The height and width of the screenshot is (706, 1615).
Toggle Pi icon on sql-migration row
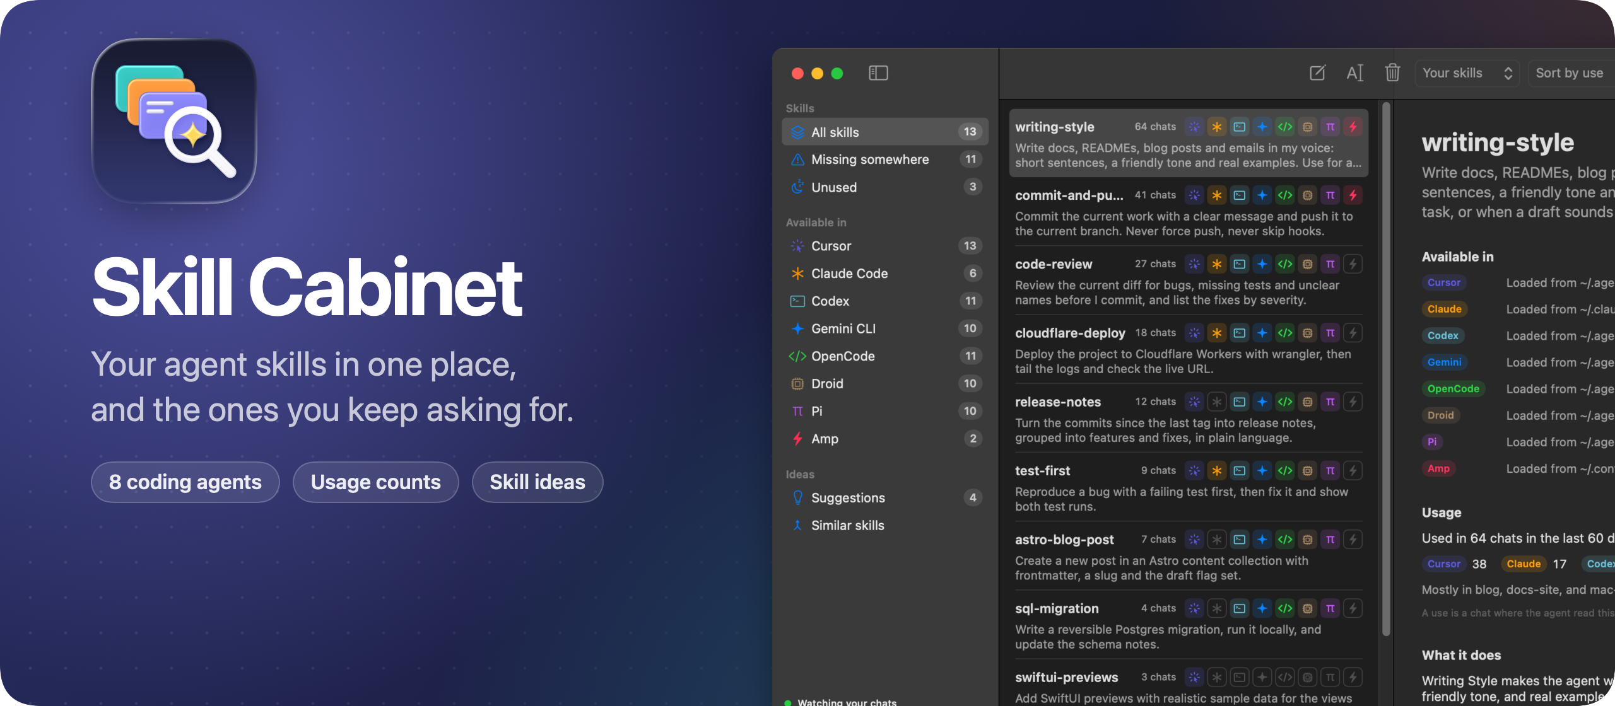(x=1330, y=608)
